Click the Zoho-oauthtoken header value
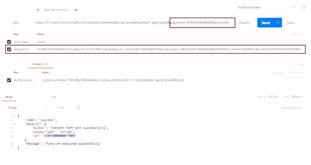 click(114, 80)
